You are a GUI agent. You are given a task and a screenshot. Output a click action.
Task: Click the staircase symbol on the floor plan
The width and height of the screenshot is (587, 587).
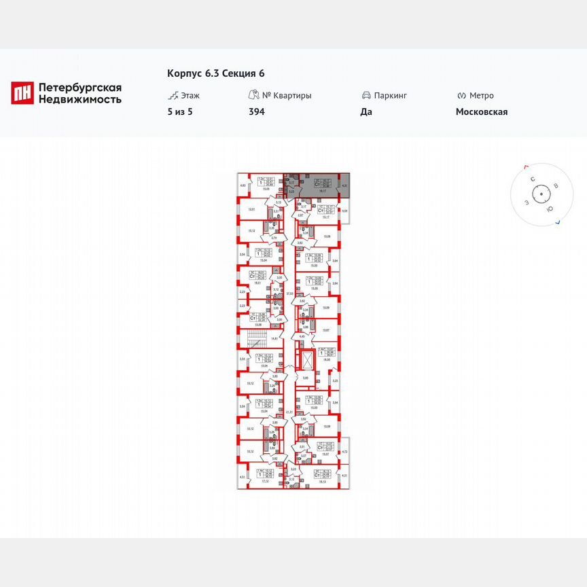pyautogui.click(x=256, y=338)
